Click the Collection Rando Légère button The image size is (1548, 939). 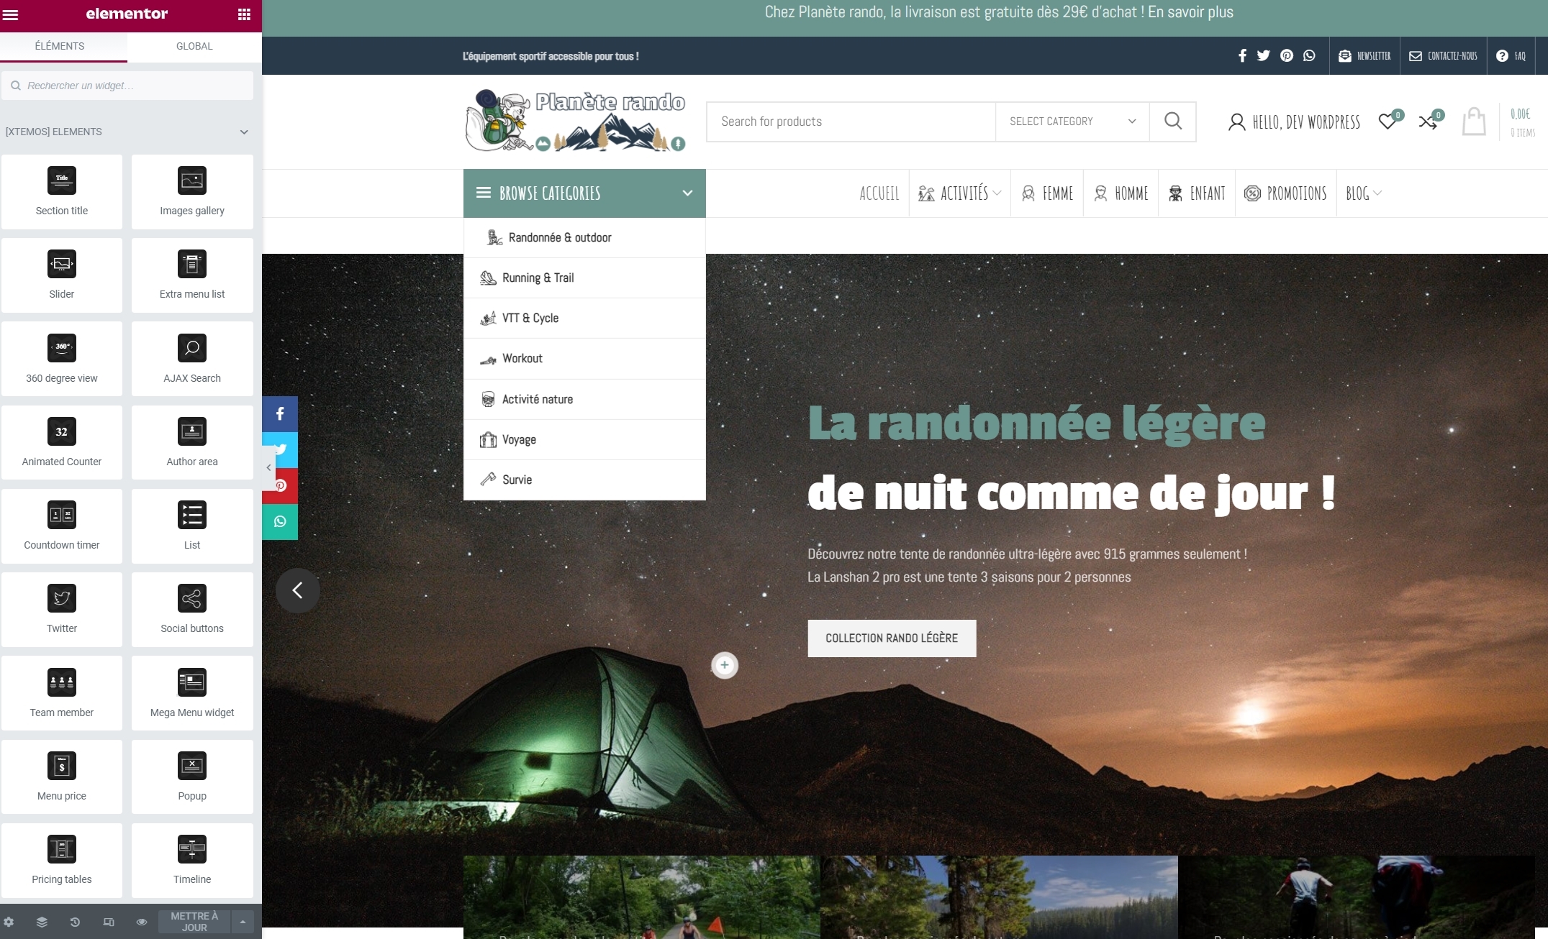coord(891,638)
